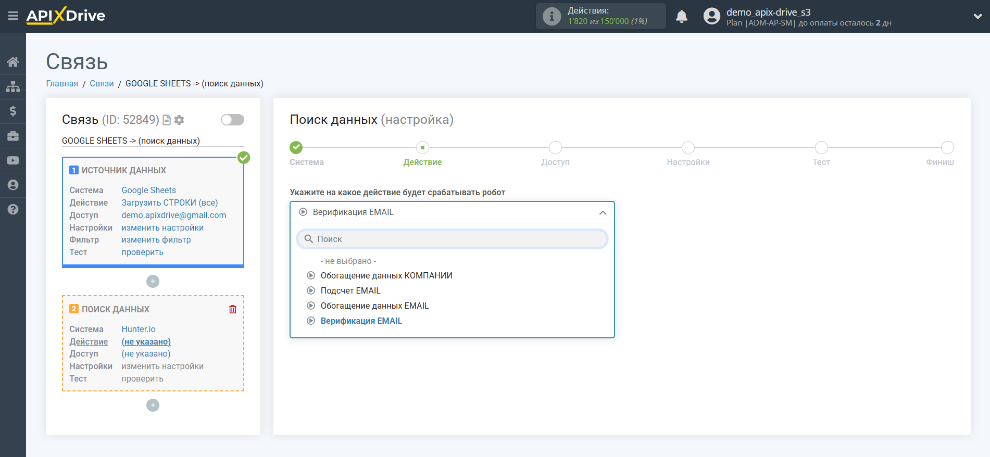Go to the Тест step
The image size is (990, 457).
click(x=821, y=147)
